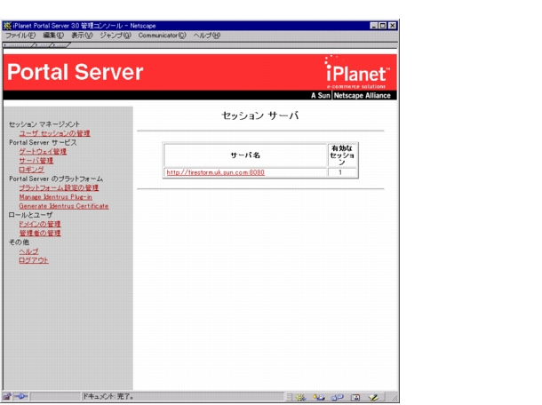The height and width of the screenshot is (405, 542).
Task: Open ゲートウェイ管理 link
Action: point(43,151)
